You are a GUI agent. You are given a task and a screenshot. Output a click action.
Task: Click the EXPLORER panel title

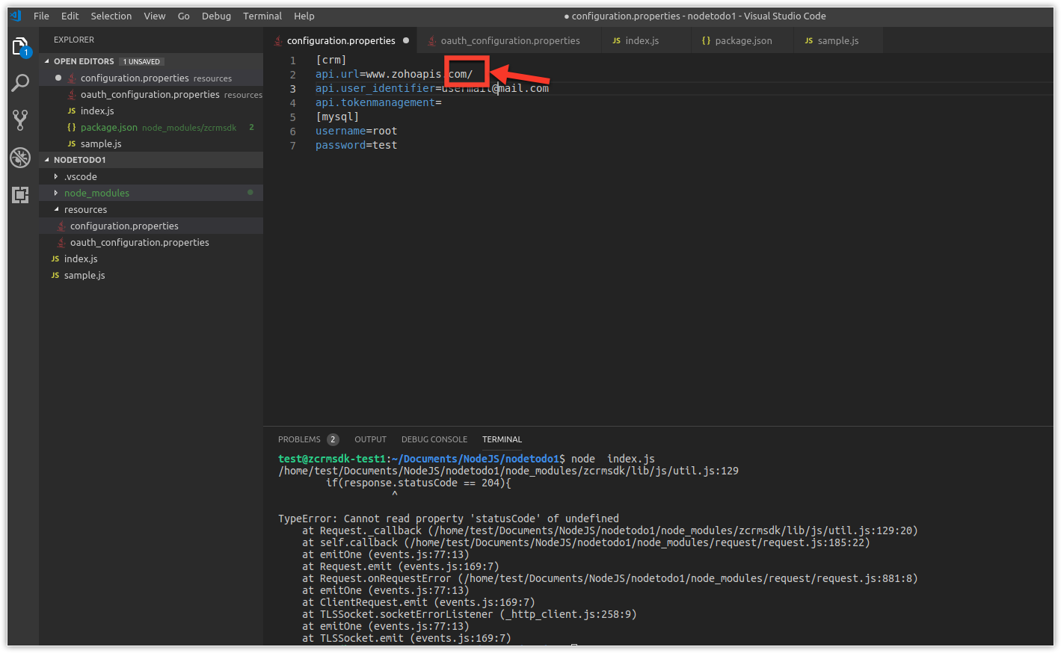click(x=74, y=40)
